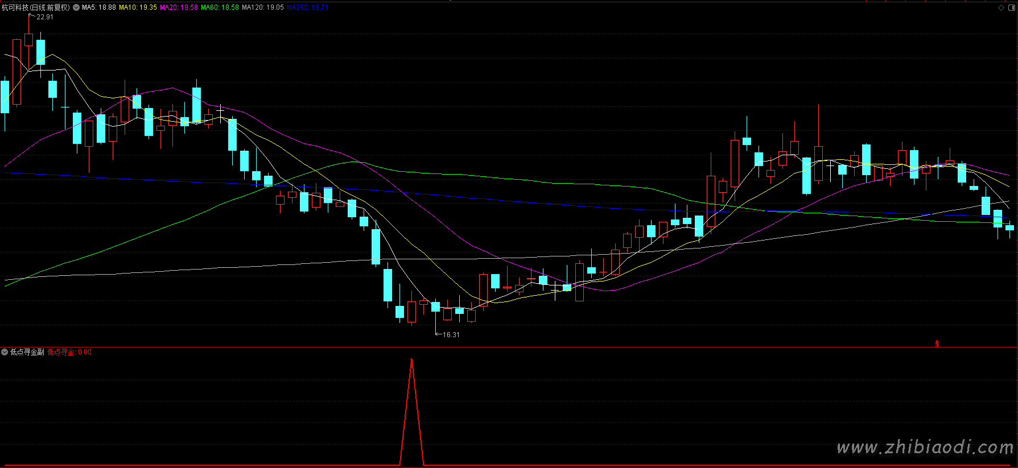1018x468 pixels.
Task: Click the 22.91 high price label
Action: pyautogui.click(x=45, y=17)
